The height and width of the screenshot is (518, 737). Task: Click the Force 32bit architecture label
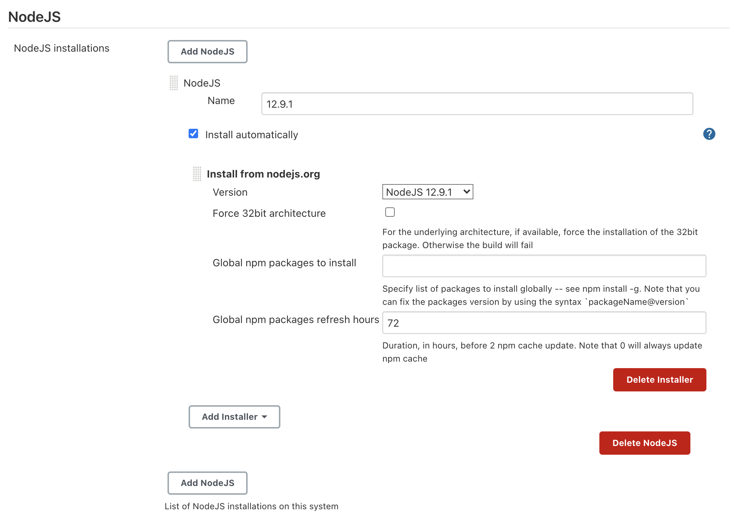coord(269,214)
